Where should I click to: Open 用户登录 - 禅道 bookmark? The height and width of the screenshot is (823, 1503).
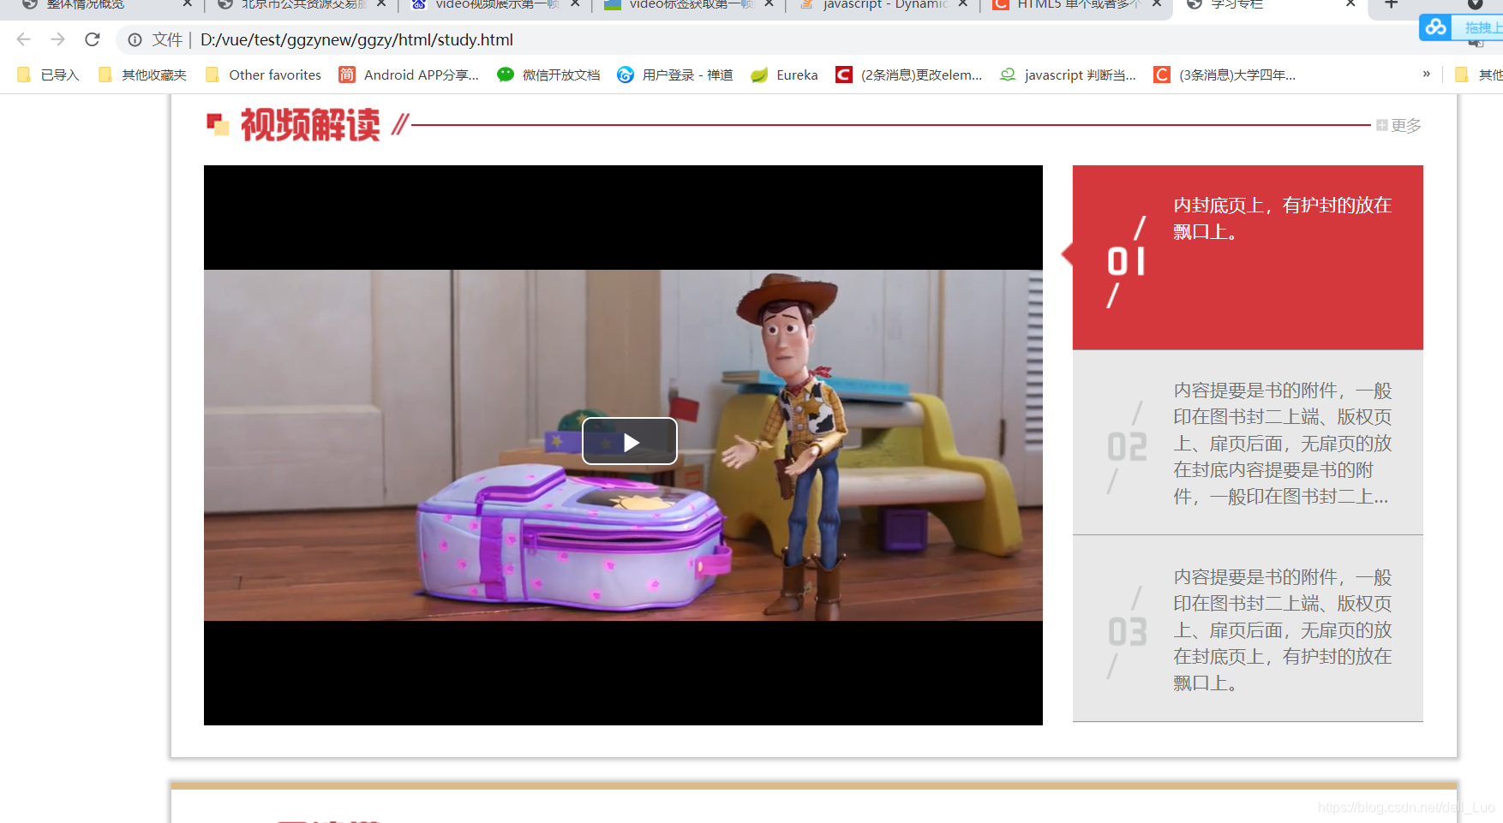[x=675, y=75]
